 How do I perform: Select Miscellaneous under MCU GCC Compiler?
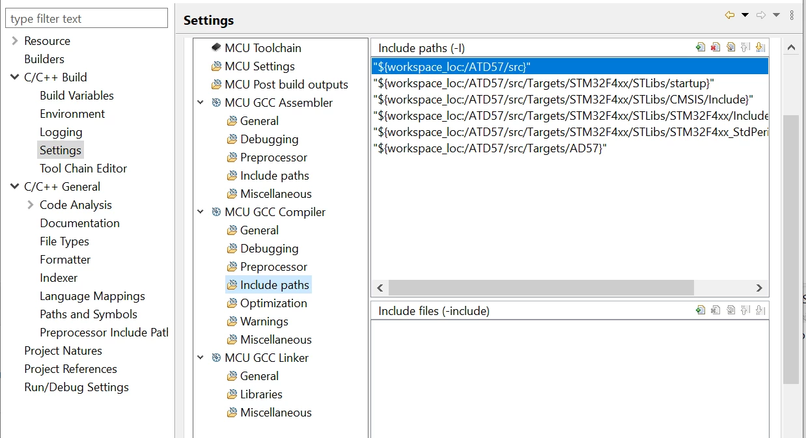(x=276, y=339)
